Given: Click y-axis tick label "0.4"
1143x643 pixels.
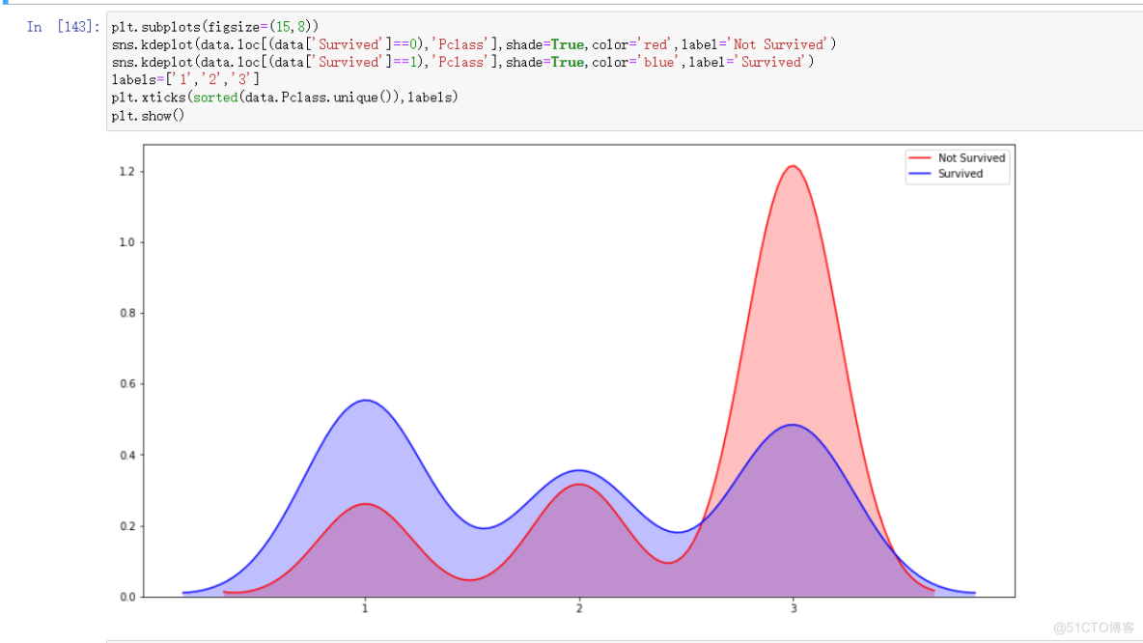Looking at the screenshot, I should coord(126,455).
